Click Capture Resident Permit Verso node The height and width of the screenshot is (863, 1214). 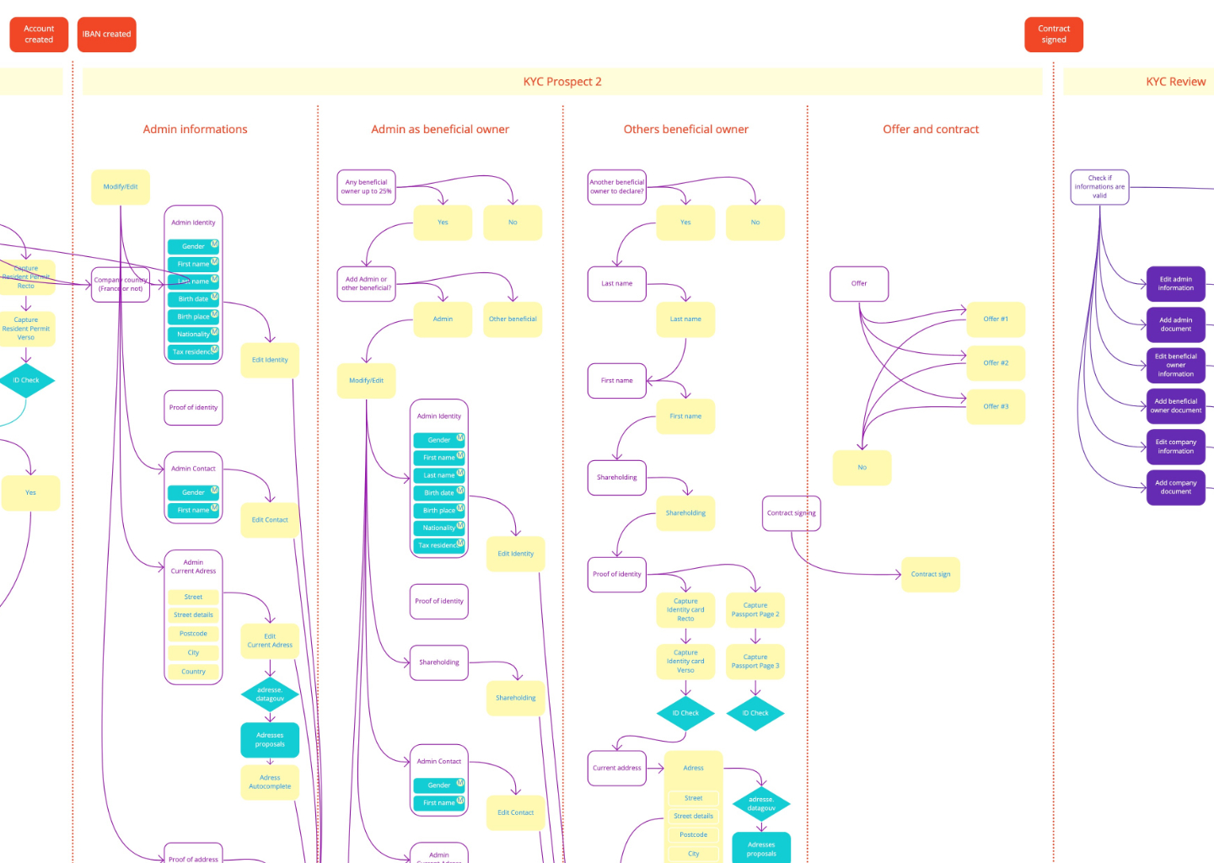pyautogui.click(x=26, y=329)
